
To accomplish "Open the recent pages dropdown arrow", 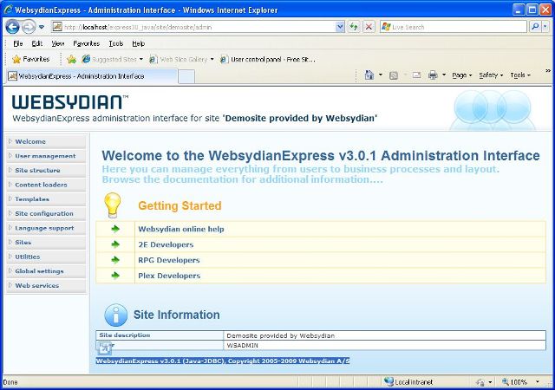I will (x=42, y=27).
